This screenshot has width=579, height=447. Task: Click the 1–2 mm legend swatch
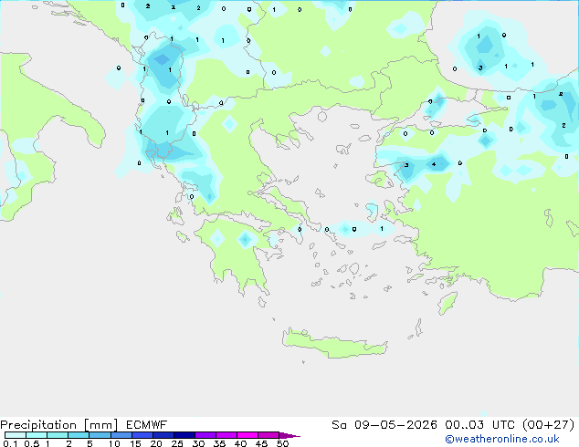(58, 435)
